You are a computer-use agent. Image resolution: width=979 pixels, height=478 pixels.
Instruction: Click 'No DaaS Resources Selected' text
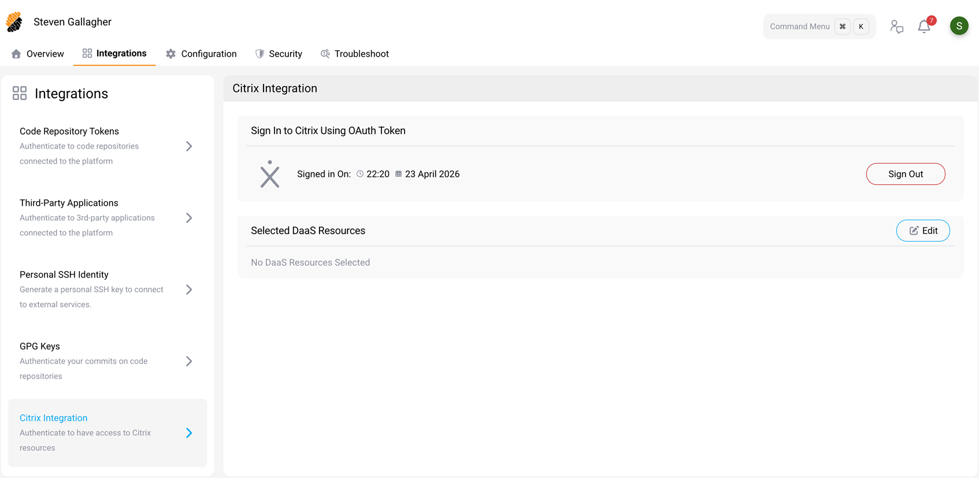pos(310,262)
